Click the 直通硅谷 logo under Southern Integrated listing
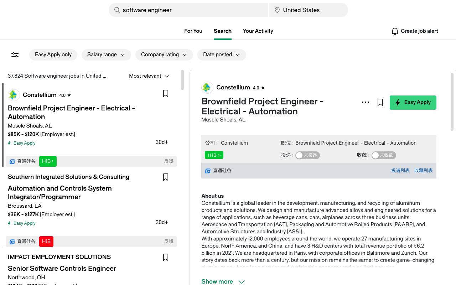The height and width of the screenshot is (285, 456). (12, 242)
